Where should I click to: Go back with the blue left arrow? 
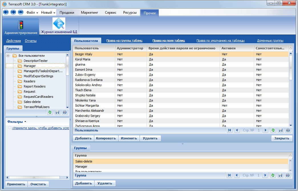(x=6, y=12)
